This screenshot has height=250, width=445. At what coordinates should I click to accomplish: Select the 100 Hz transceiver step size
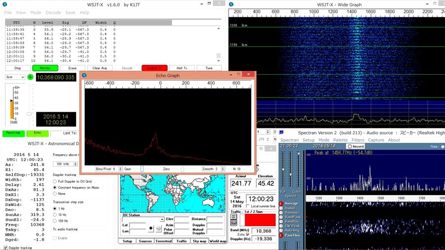point(55,221)
